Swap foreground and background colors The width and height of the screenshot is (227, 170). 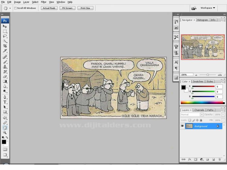(x=7, y=137)
